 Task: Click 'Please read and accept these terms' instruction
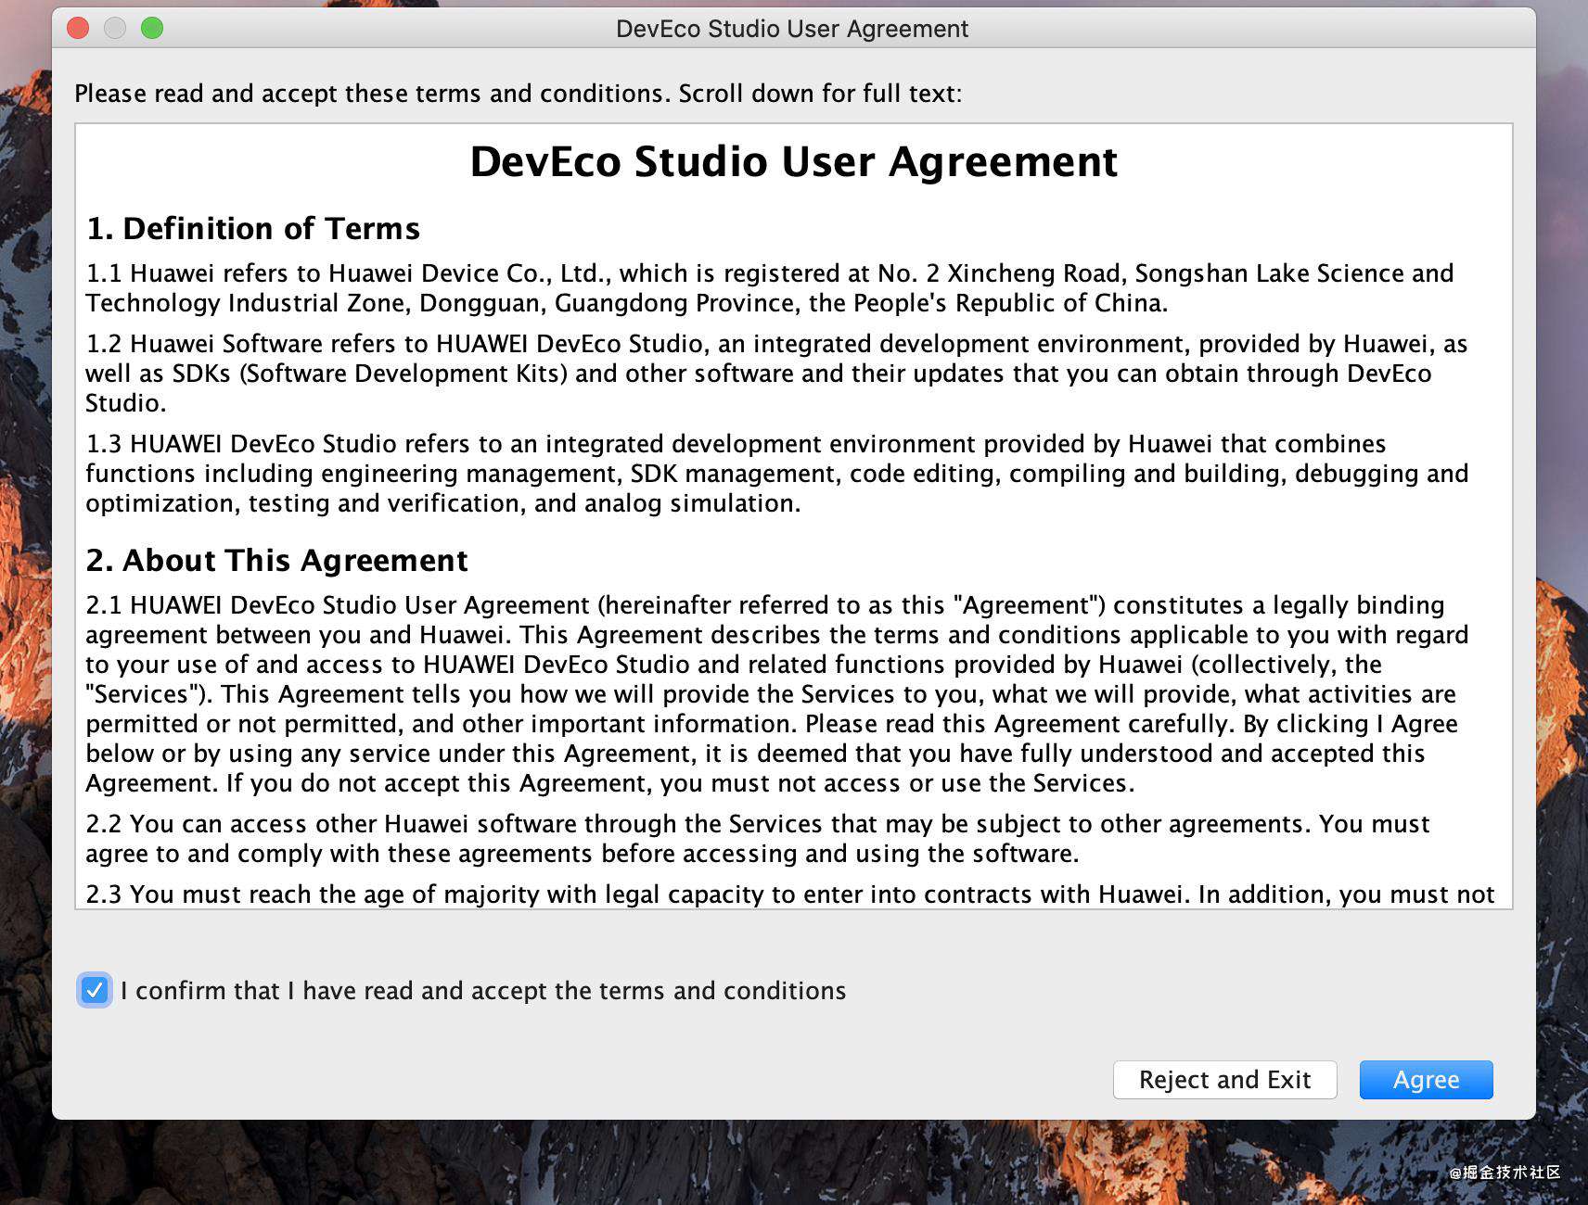[519, 94]
